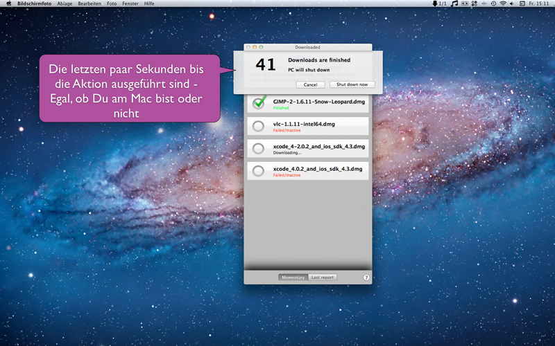Click the PC will shut down message
The width and height of the screenshot is (555, 346).
coord(309,70)
